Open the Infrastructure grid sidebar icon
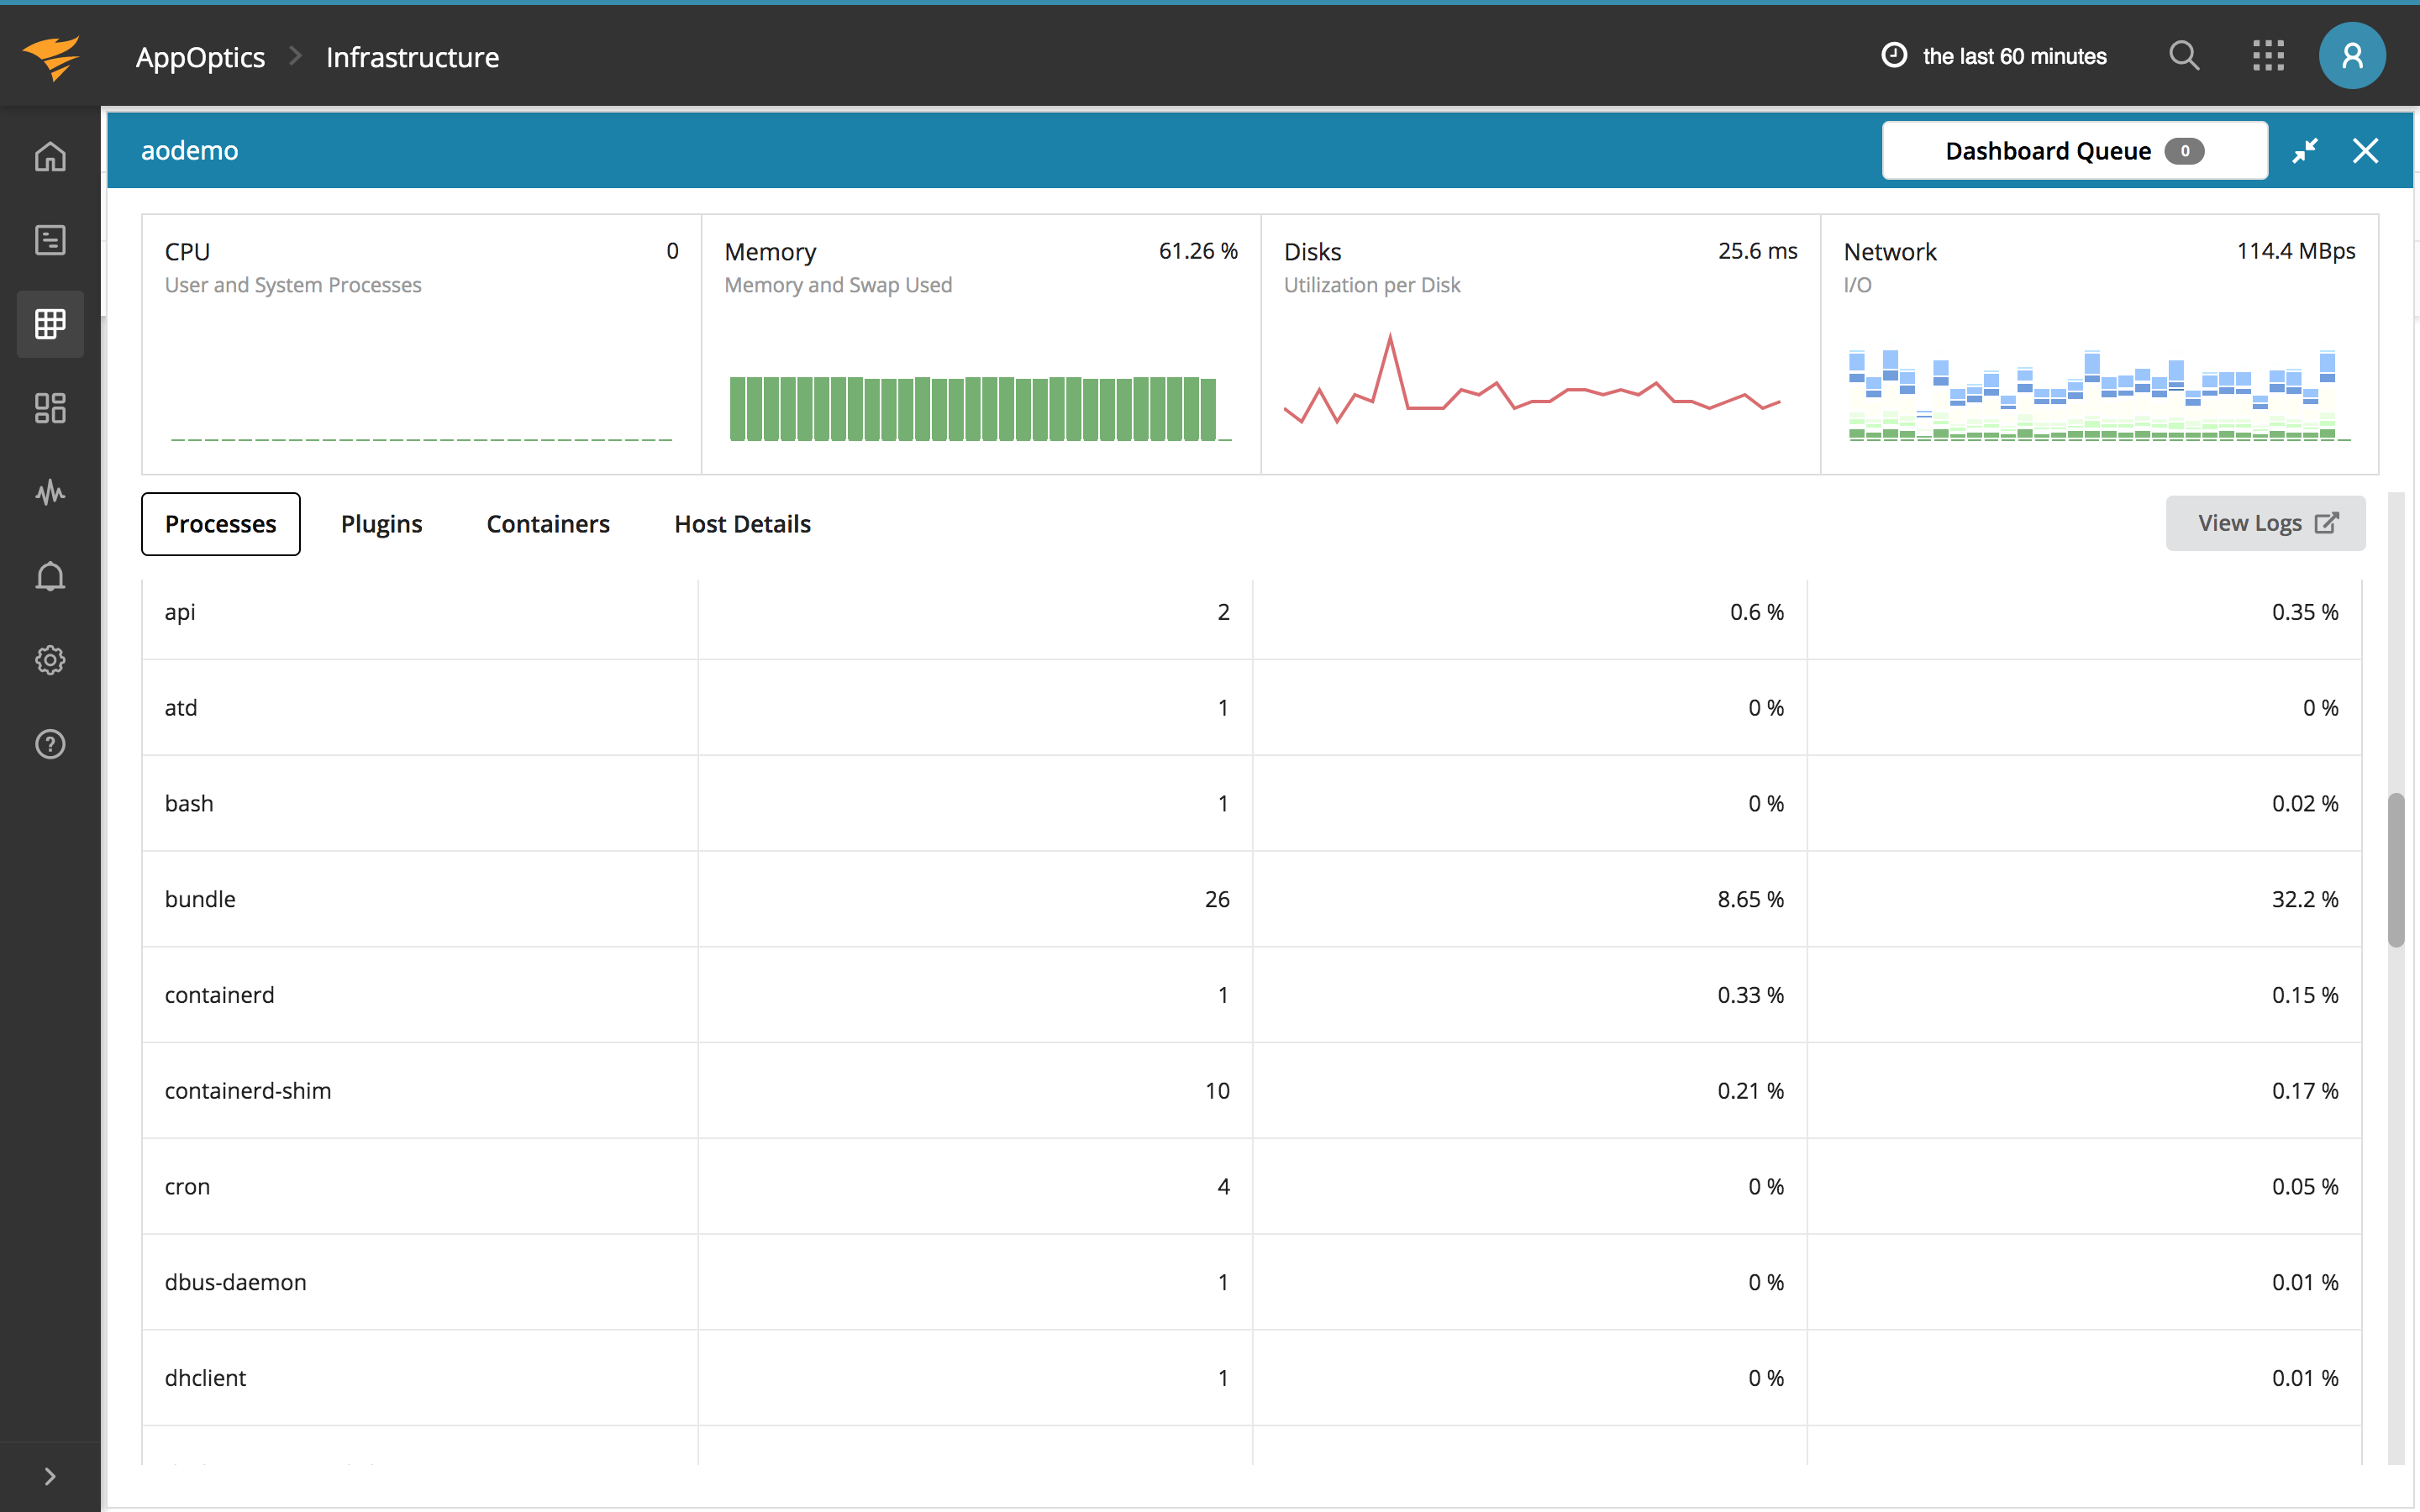 [x=50, y=324]
